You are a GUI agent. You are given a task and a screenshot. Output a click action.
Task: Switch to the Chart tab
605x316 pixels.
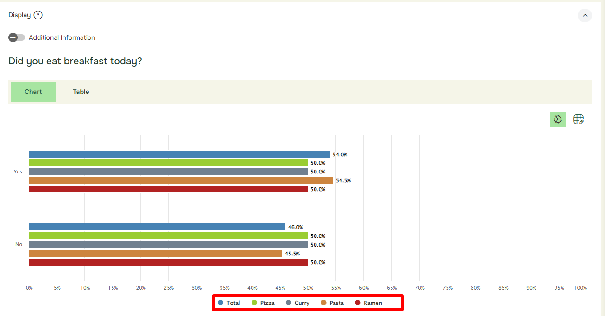tap(33, 92)
